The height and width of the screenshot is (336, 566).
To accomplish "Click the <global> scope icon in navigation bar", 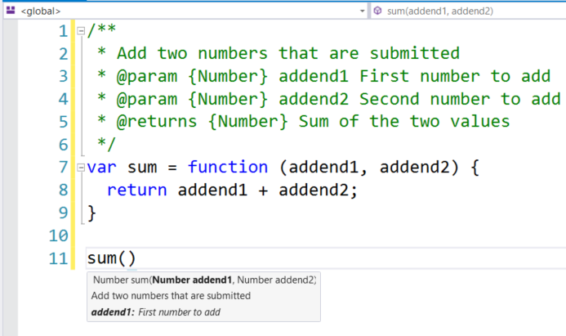I will tap(10, 11).
